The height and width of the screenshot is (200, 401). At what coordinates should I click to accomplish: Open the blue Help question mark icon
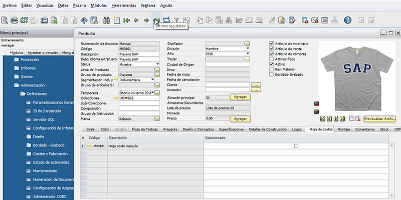347,20
